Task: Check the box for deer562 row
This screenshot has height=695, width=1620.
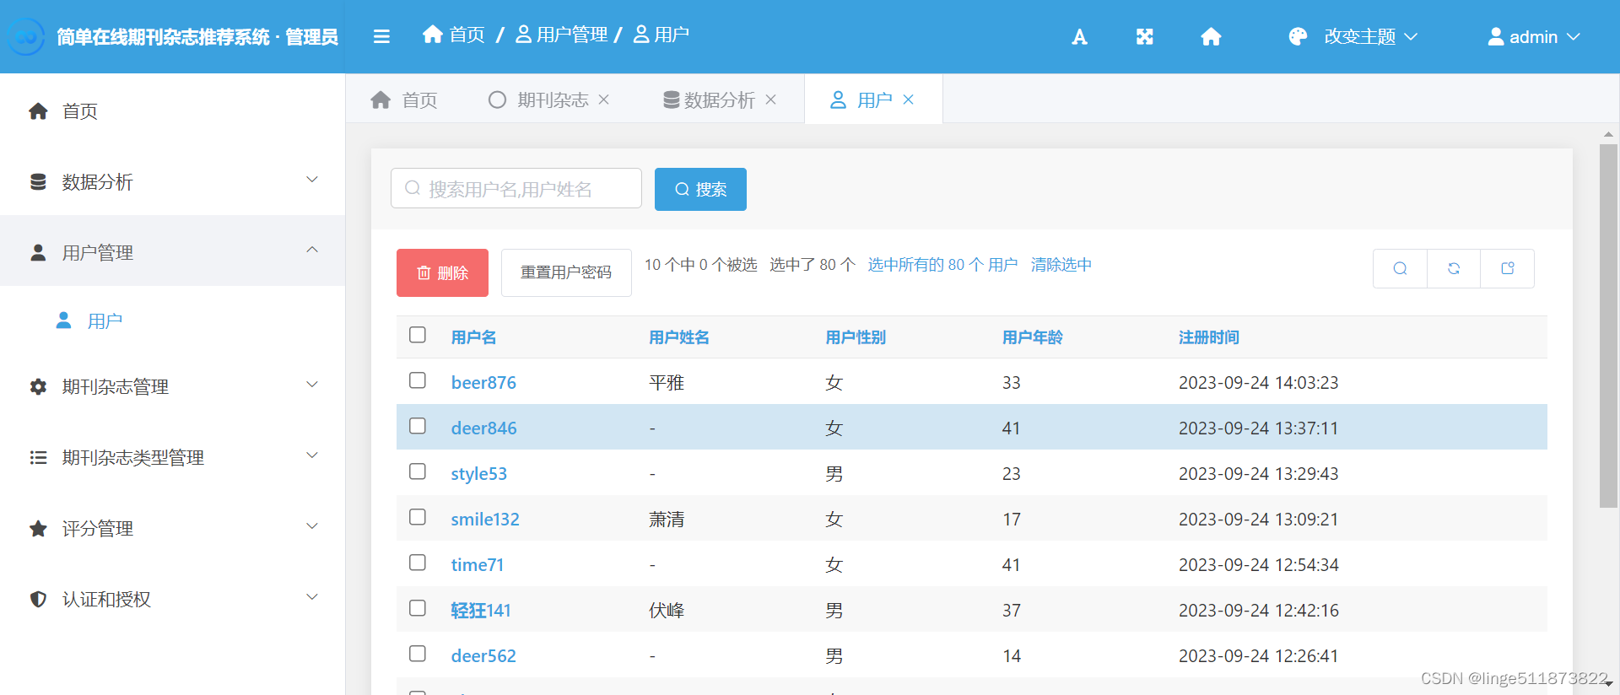Action: tap(418, 654)
